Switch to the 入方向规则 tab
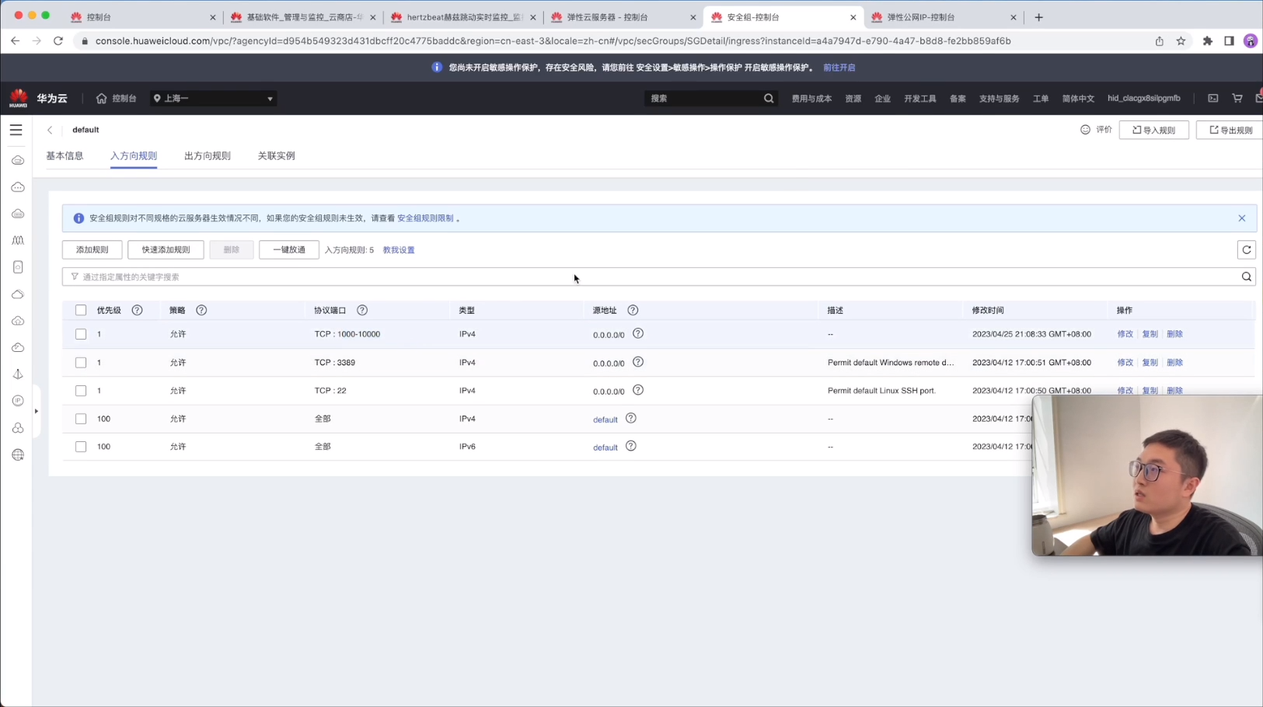The width and height of the screenshot is (1263, 707). click(134, 155)
